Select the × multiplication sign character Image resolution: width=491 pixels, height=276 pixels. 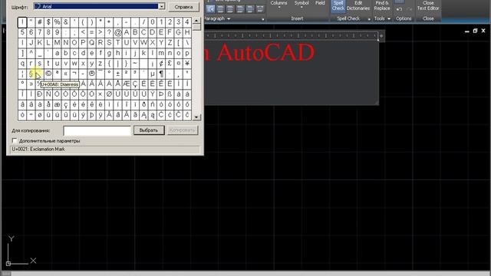coord(101,94)
